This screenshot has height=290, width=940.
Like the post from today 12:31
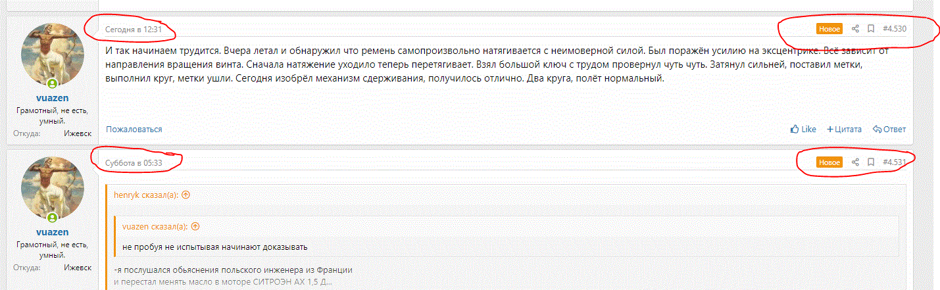(x=803, y=130)
